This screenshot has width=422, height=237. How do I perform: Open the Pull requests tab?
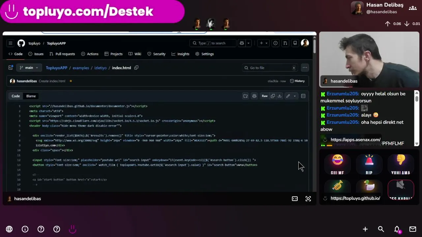click(x=62, y=54)
